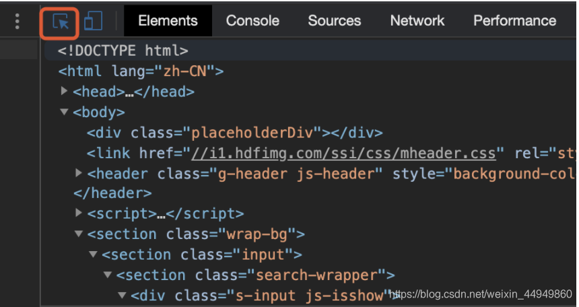Click the "placeholderDiv" class value text
The width and height of the screenshot is (579, 307).
(x=252, y=133)
